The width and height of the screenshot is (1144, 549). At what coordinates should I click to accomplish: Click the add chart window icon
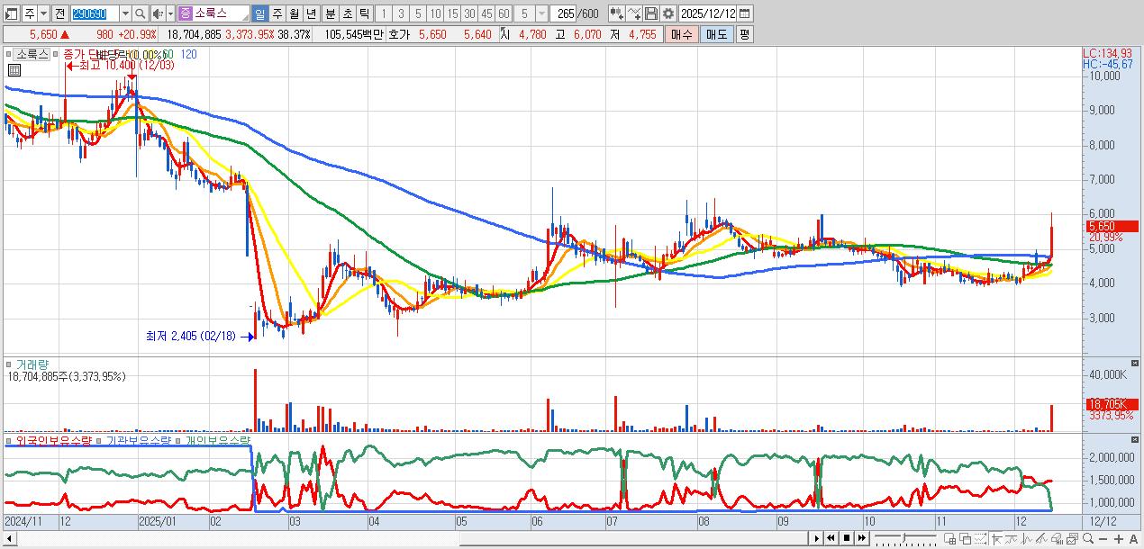coord(949,538)
